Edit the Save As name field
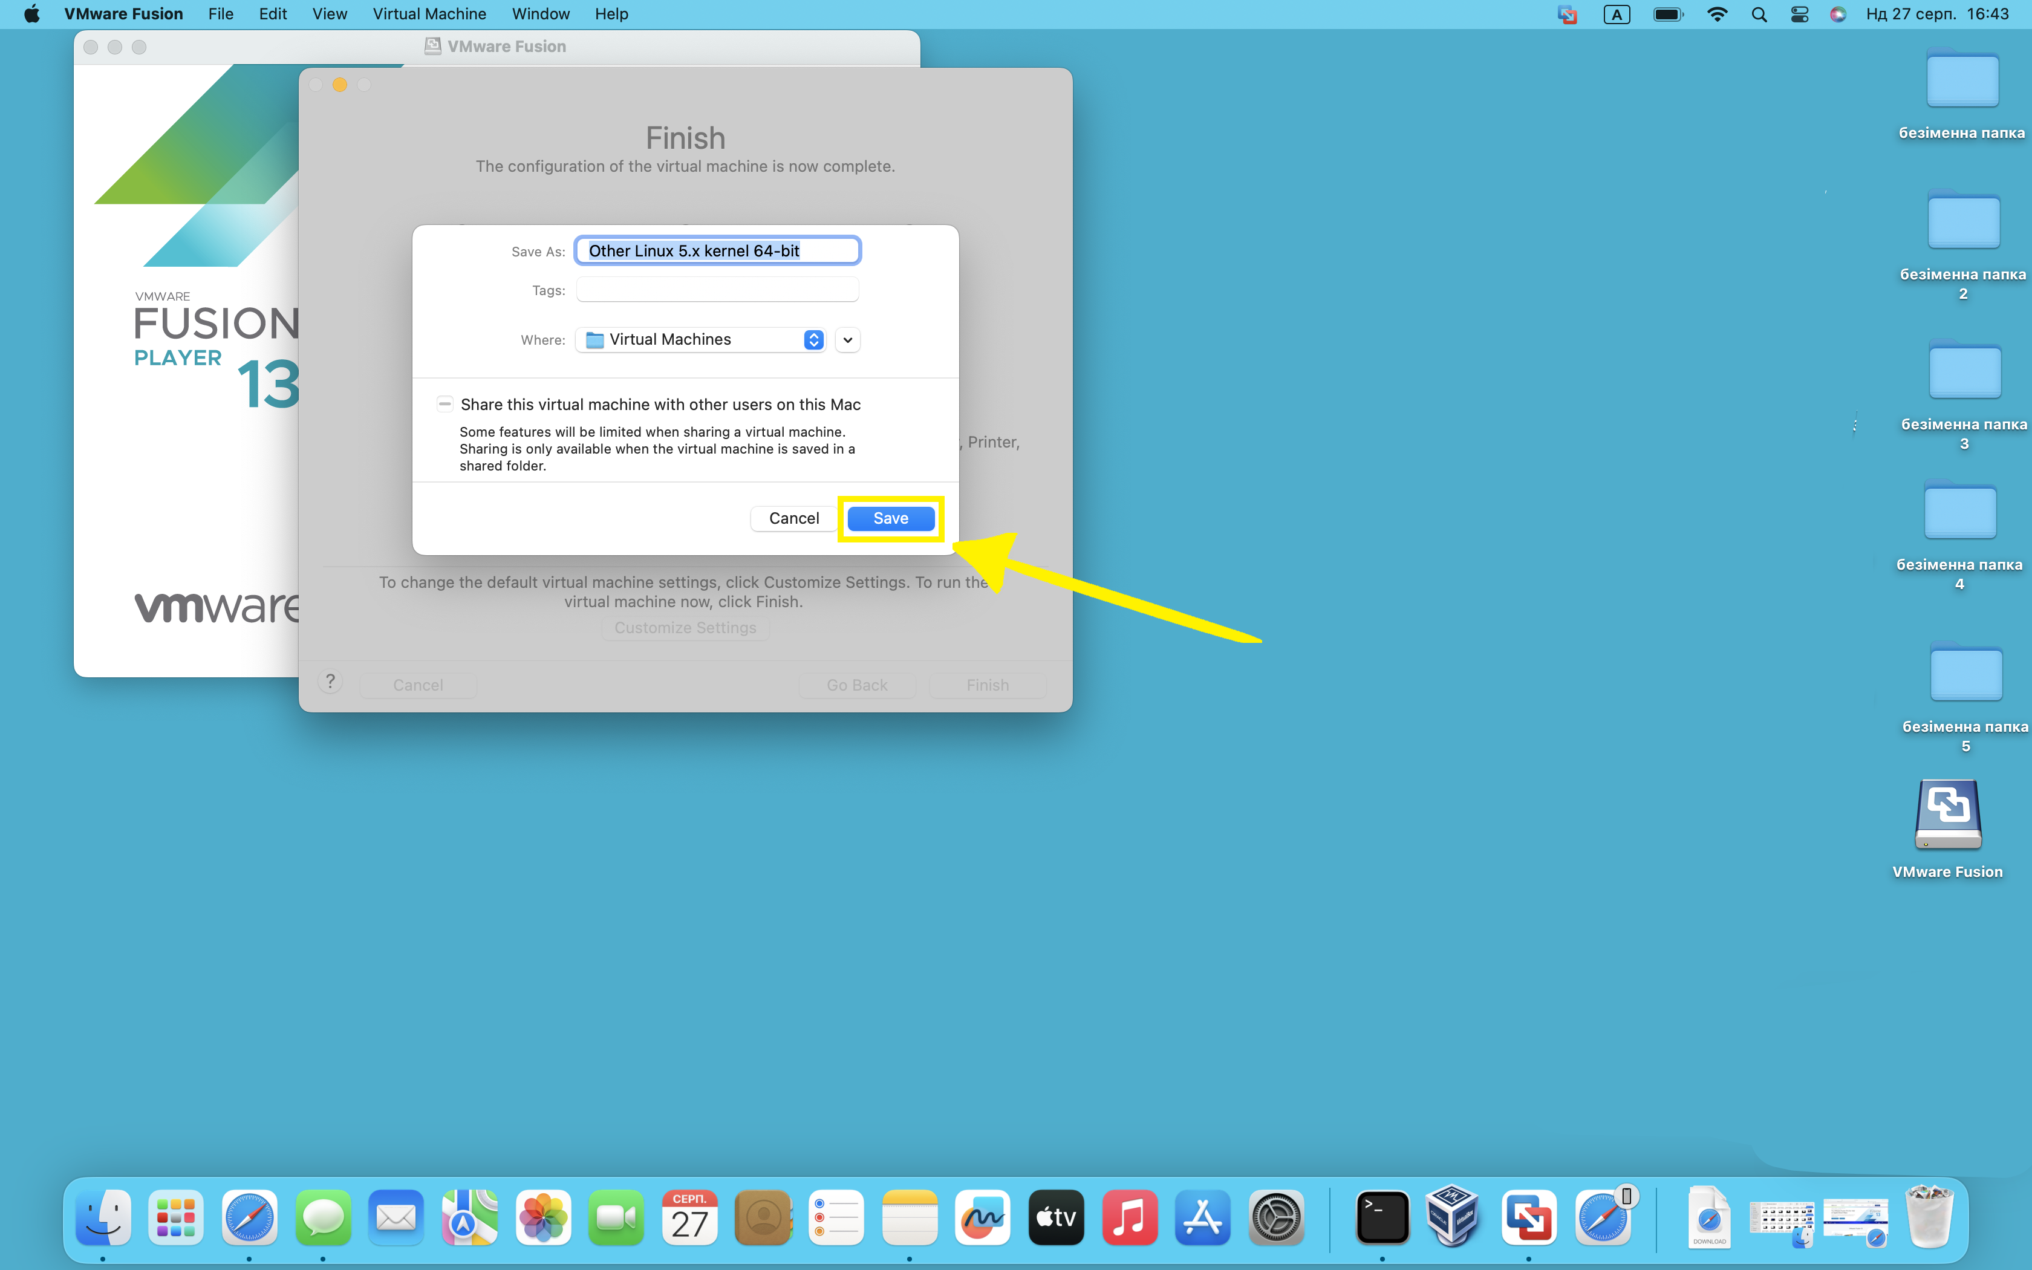This screenshot has height=1270, width=2032. coord(717,250)
